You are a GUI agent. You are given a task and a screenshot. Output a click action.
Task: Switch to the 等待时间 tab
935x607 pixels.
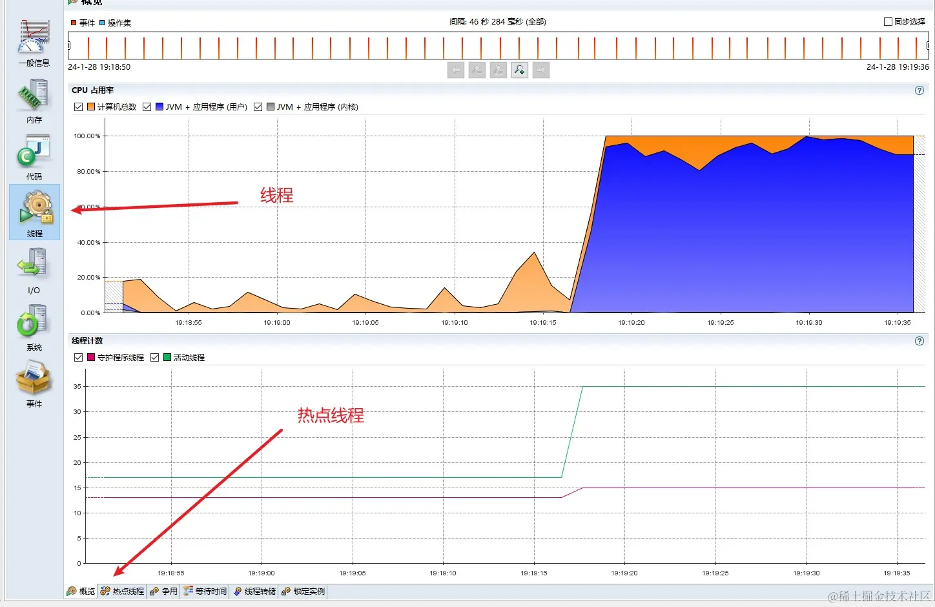pyautogui.click(x=205, y=592)
